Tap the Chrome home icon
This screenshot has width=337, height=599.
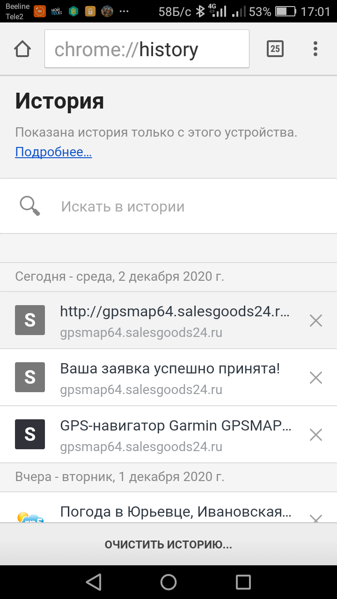pyautogui.click(x=22, y=49)
